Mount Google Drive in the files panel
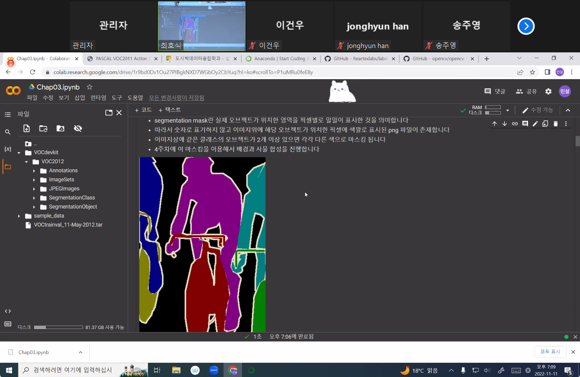 tap(61, 129)
